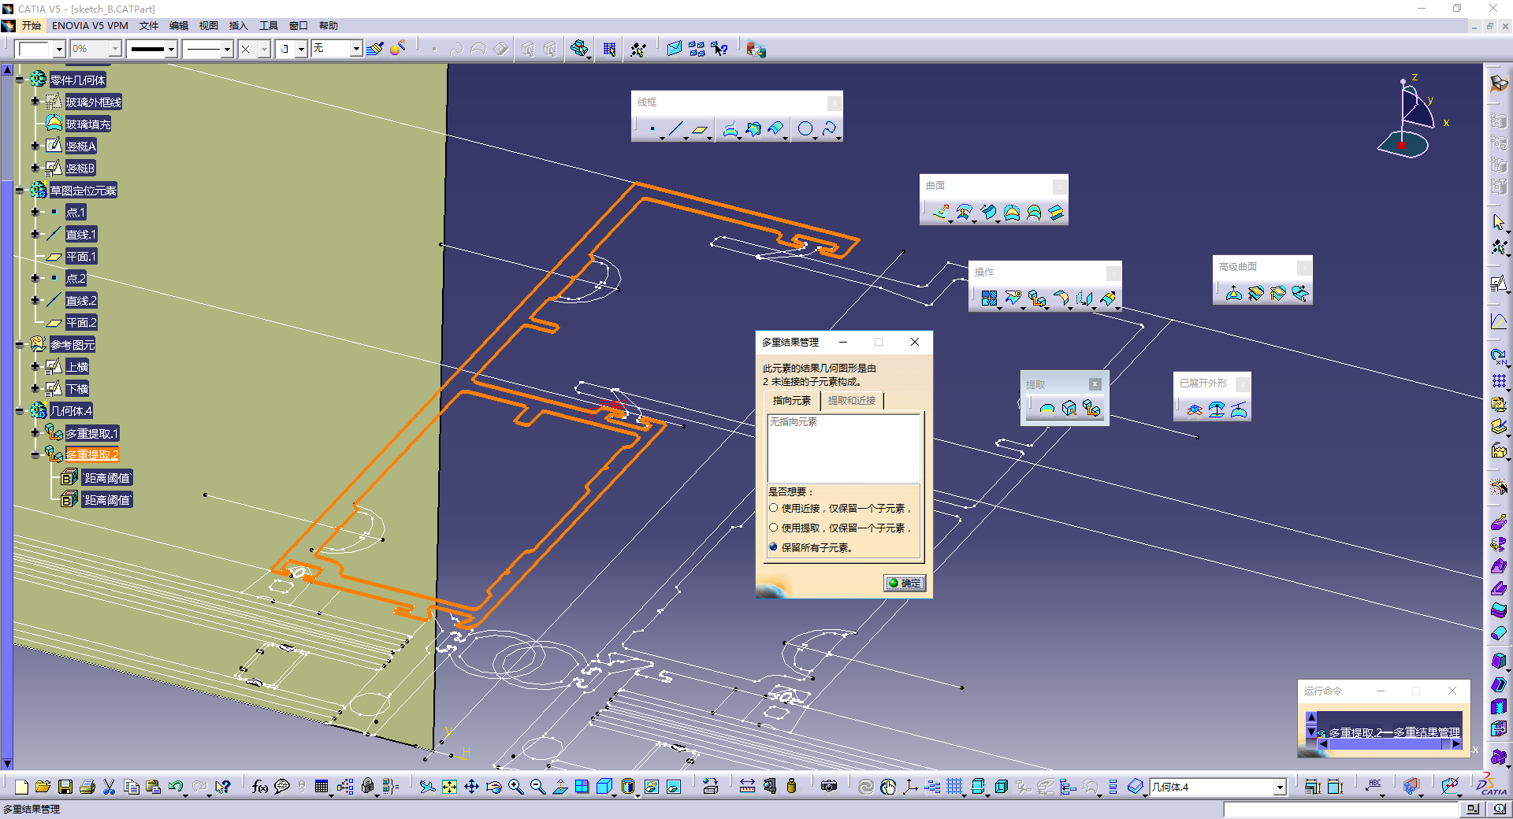Click the Fit All In view icon
This screenshot has width=1513, height=819.
click(449, 787)
